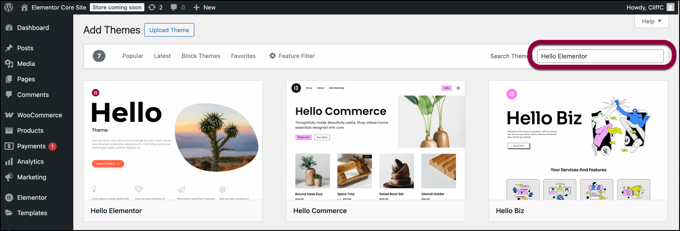
Task: Click the WordPress logo icon
Action: (x=8, y=7)
